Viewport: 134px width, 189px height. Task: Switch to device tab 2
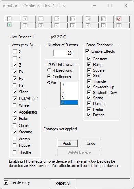pos(28,25)
